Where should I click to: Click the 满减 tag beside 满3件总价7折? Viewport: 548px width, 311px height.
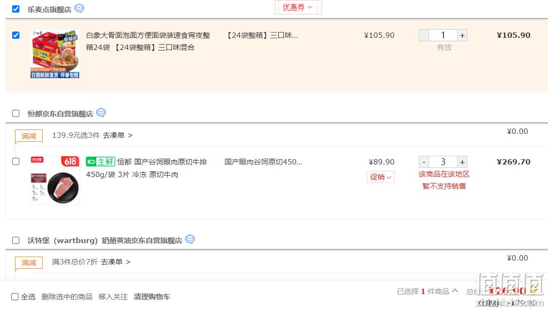29,263
